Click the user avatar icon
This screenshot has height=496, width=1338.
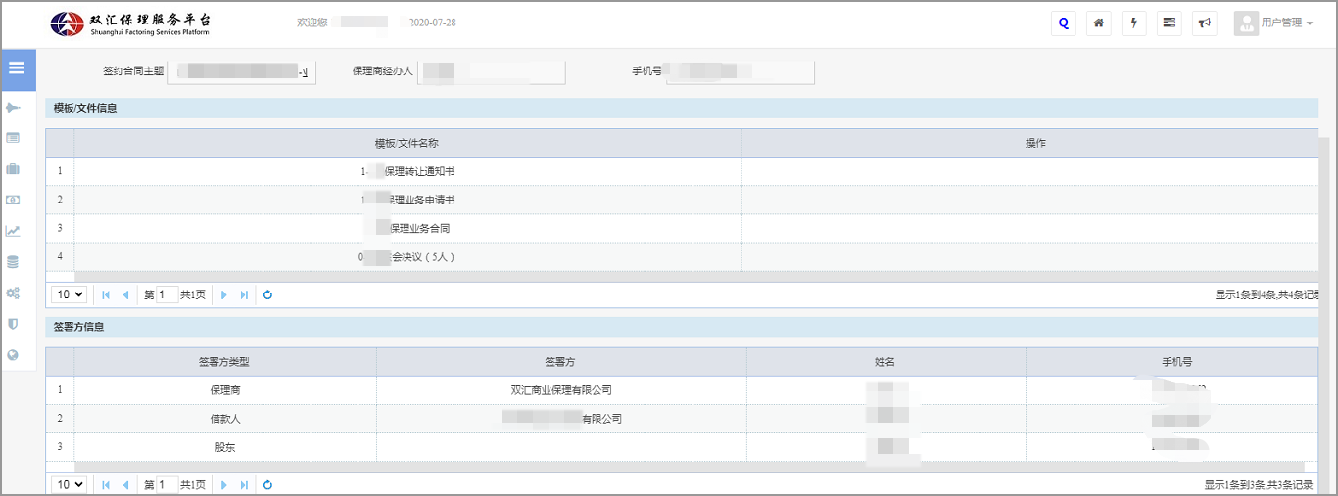[1246, 23]
